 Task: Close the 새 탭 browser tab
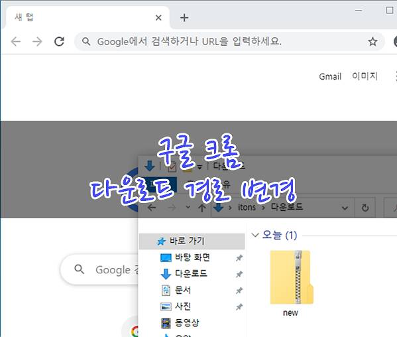(x=158, y=18)
